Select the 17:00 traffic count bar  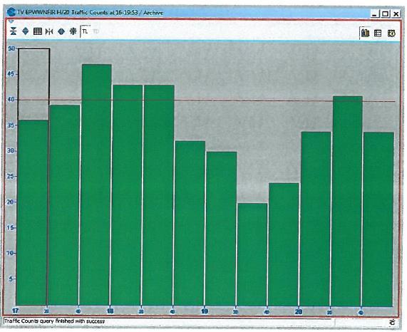click(32, 212)
